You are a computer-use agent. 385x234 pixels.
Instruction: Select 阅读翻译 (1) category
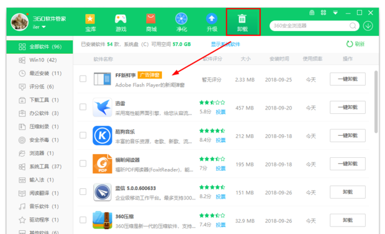(40, 193)
